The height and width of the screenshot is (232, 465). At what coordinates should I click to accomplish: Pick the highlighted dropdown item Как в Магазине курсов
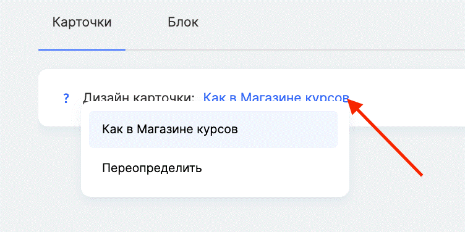coord(213,130)
